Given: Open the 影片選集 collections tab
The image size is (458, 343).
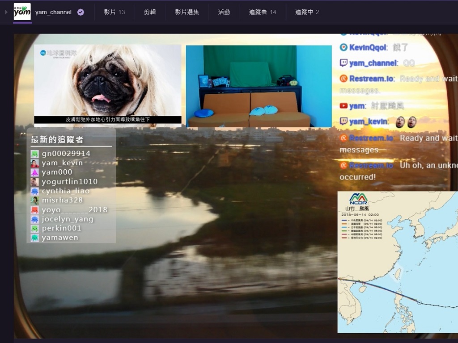Looking at the screenshot, I should point(187,12).
